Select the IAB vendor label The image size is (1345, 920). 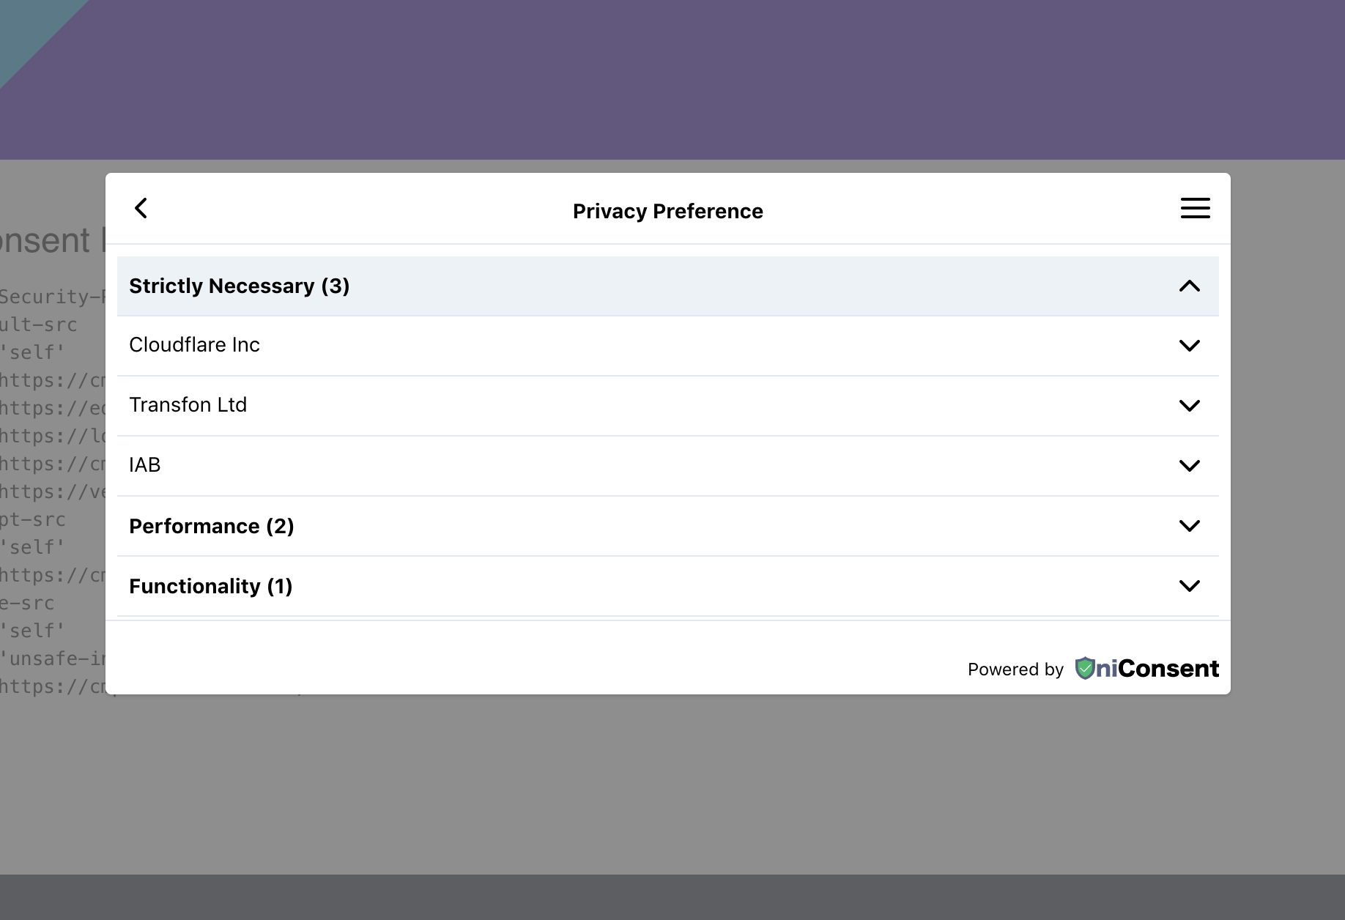[x=144, y=465]
